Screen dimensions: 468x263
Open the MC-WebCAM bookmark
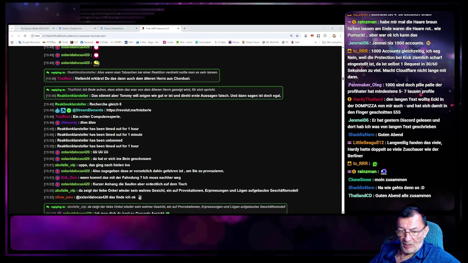click(271, 42)
